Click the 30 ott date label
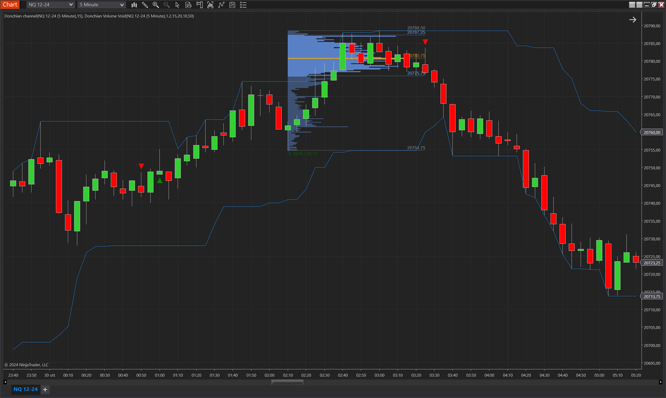This screenshot has height=398, width=666. (49, 375)
